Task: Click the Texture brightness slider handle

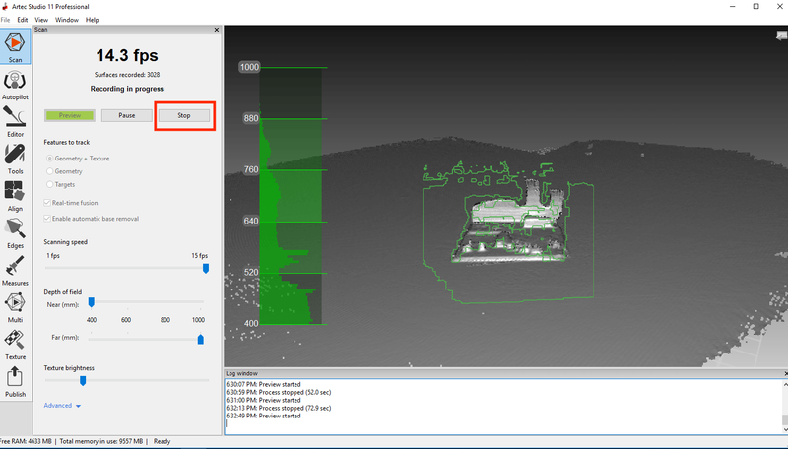Action: (x=83, y=380)
